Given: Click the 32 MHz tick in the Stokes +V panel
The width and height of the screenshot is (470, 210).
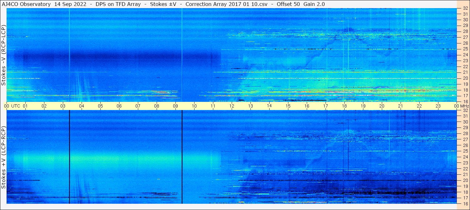Looking at the screenshot, I should [465, 110].
